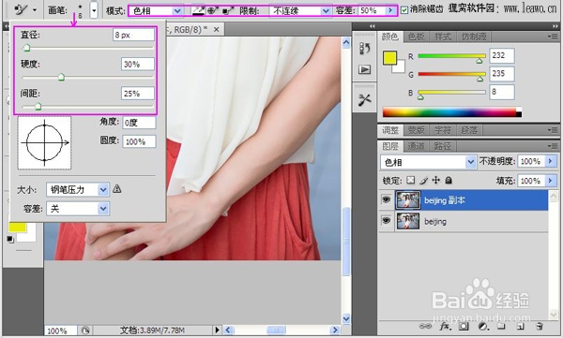Click link layers chain icon

(x=425, y=326)
